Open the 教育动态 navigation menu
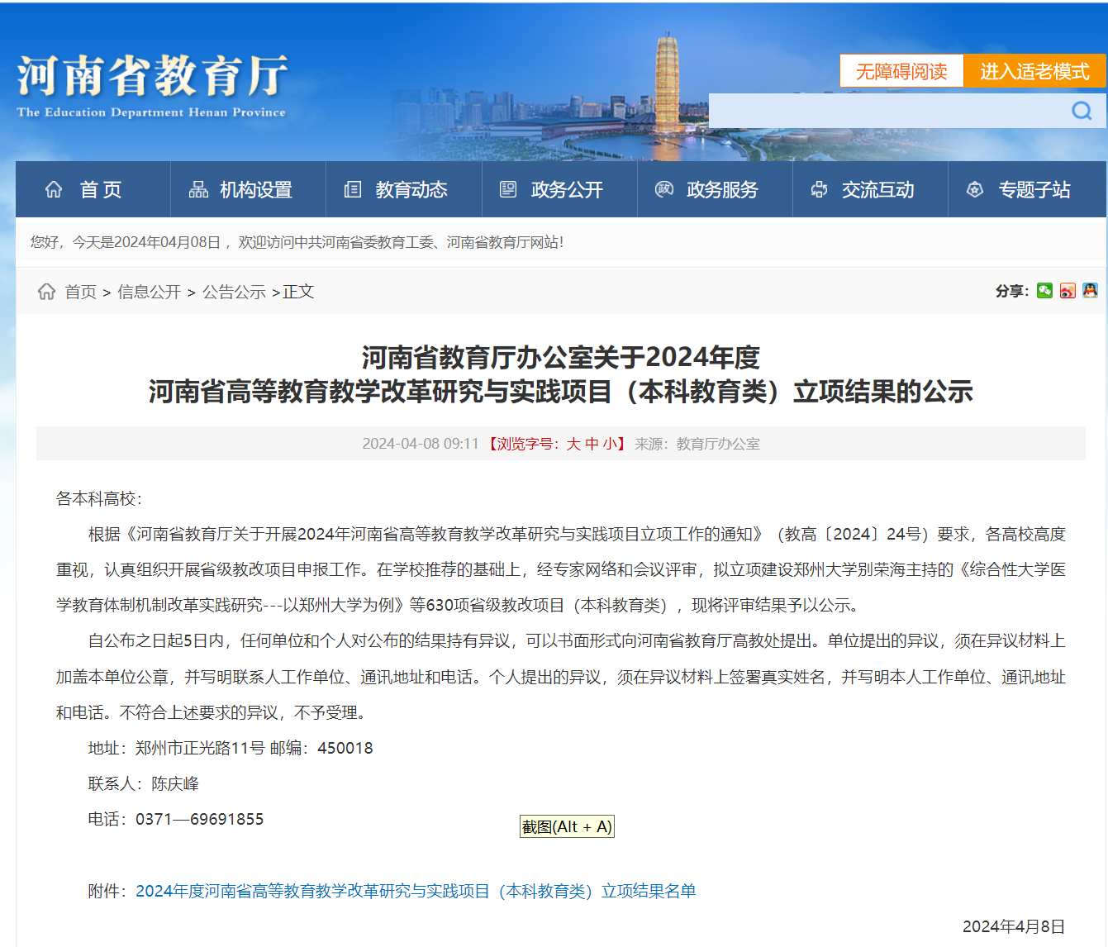 tap(411, 190)
